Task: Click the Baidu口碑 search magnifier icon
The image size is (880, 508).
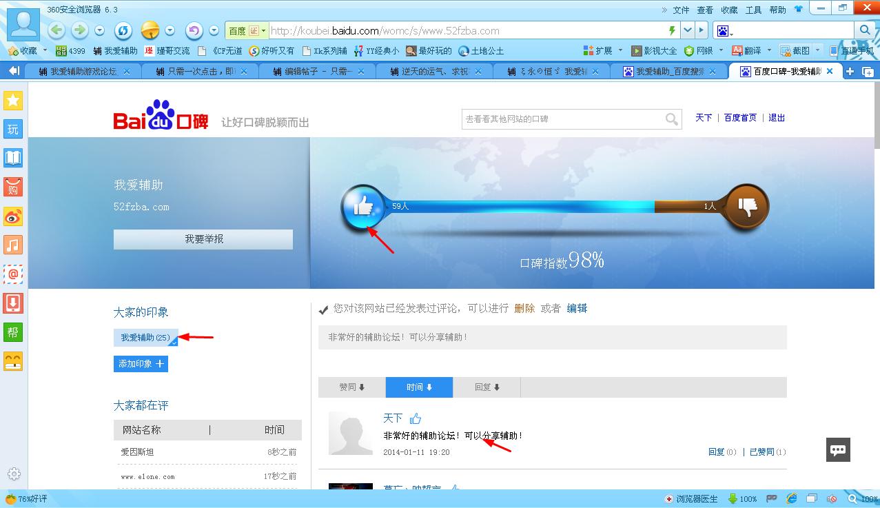Action: pyautogui.click(x=672, y=119)
